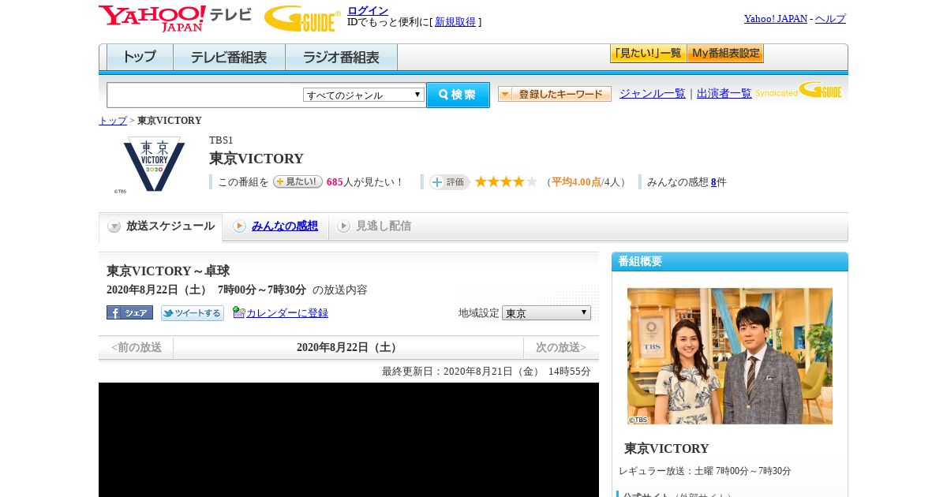Expand the すべてのジャンル dropdown
The width and height of the screenshot is (947, 497).
click(x=364, y=95)
